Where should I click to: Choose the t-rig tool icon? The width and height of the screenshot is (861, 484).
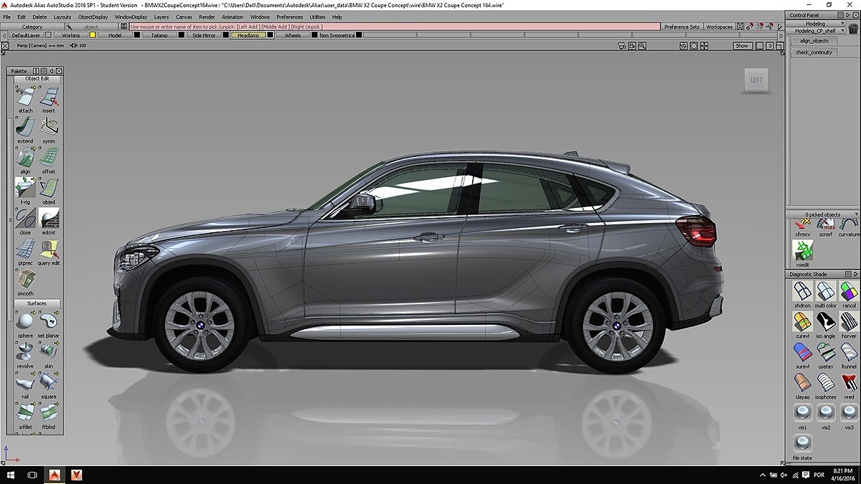(26, 187)
